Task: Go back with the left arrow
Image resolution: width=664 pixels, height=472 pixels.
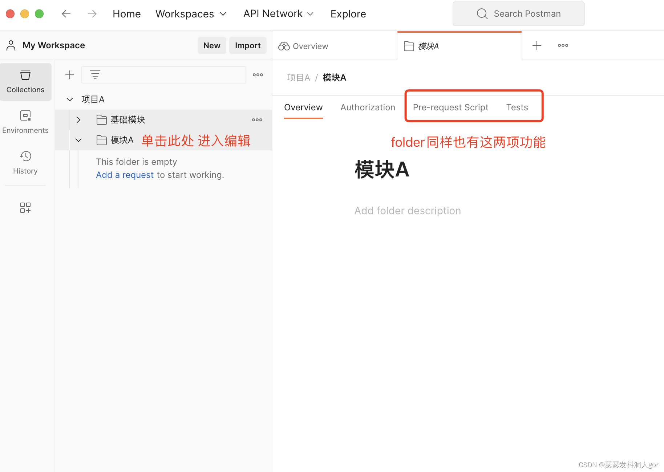Action: pyautogui.click(x=66, y=14)
